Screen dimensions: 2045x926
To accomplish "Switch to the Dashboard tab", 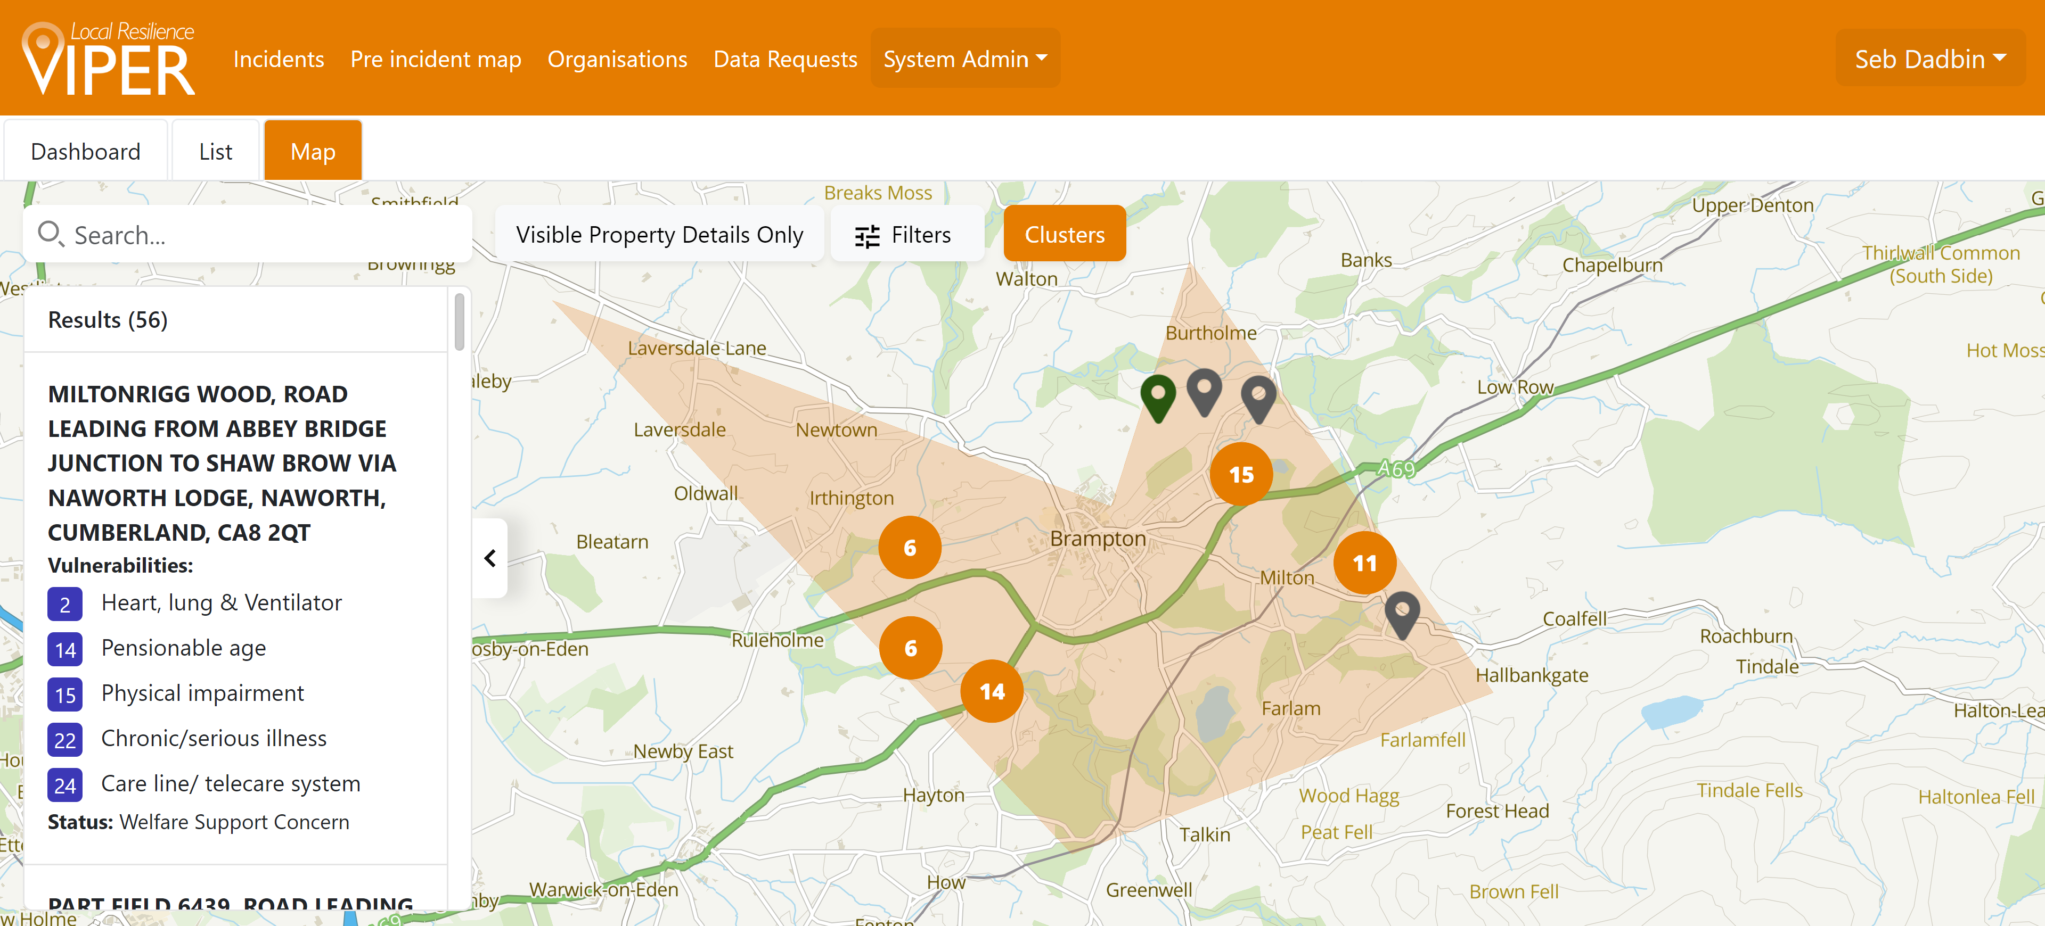I will tap(86, 152).
